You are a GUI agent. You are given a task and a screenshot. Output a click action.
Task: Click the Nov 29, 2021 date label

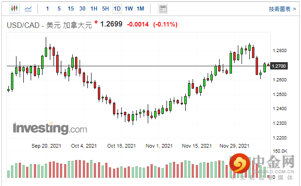[x=234, y=146]
